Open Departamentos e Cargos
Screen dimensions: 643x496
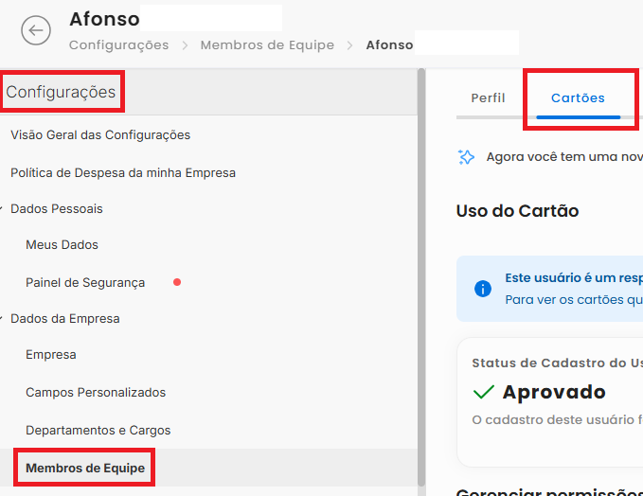tap(98, 431)
